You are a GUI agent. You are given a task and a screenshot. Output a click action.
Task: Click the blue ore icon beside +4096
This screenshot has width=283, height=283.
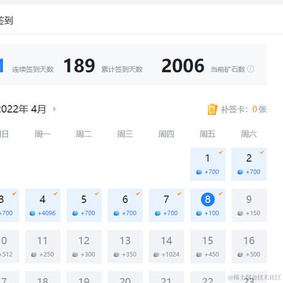point(33,213)
